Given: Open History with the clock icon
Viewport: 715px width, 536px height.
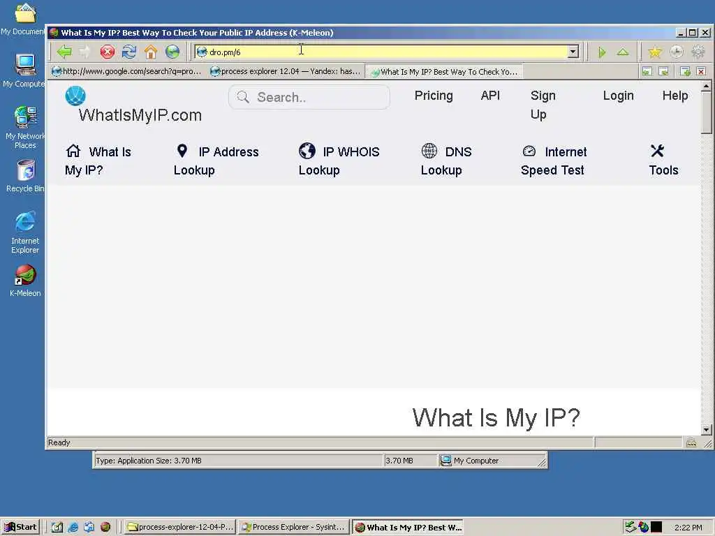Looking at the screenshot, I should coord(677,52).
